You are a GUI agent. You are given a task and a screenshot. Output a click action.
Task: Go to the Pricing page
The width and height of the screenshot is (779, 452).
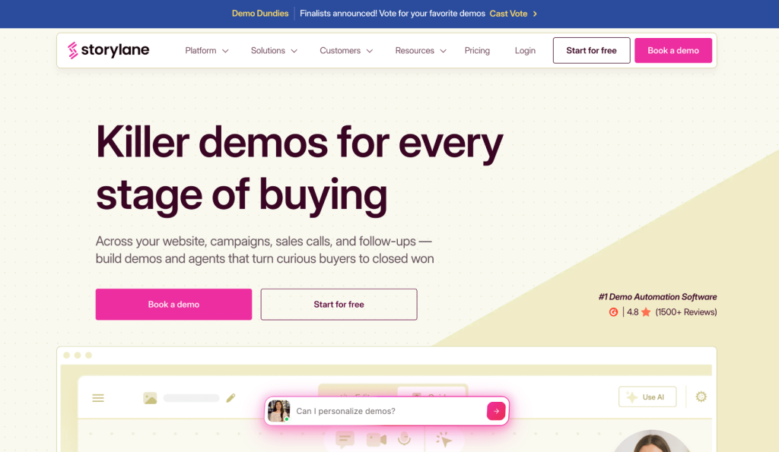tap(477, 51)
